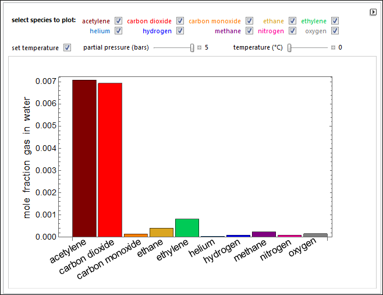Viewport: 383px width, 295px height.
Task: Open the top-right panel options arrow
Action: (373, 12)
